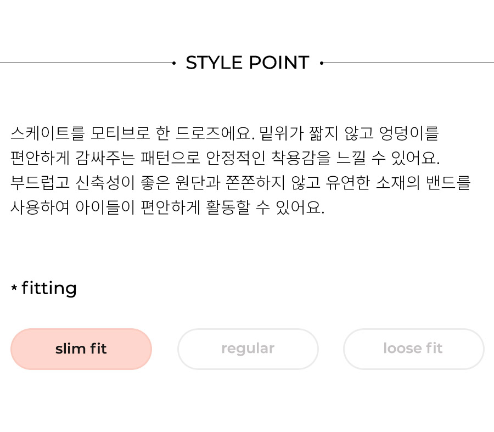Click the word 드로즈에요 in the description

click(x=215, y=133)
